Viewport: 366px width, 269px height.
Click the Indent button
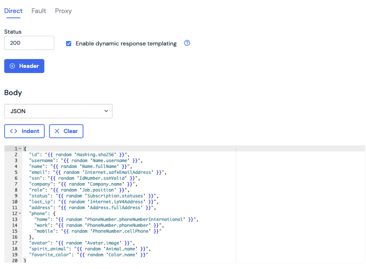coord(24,131)
